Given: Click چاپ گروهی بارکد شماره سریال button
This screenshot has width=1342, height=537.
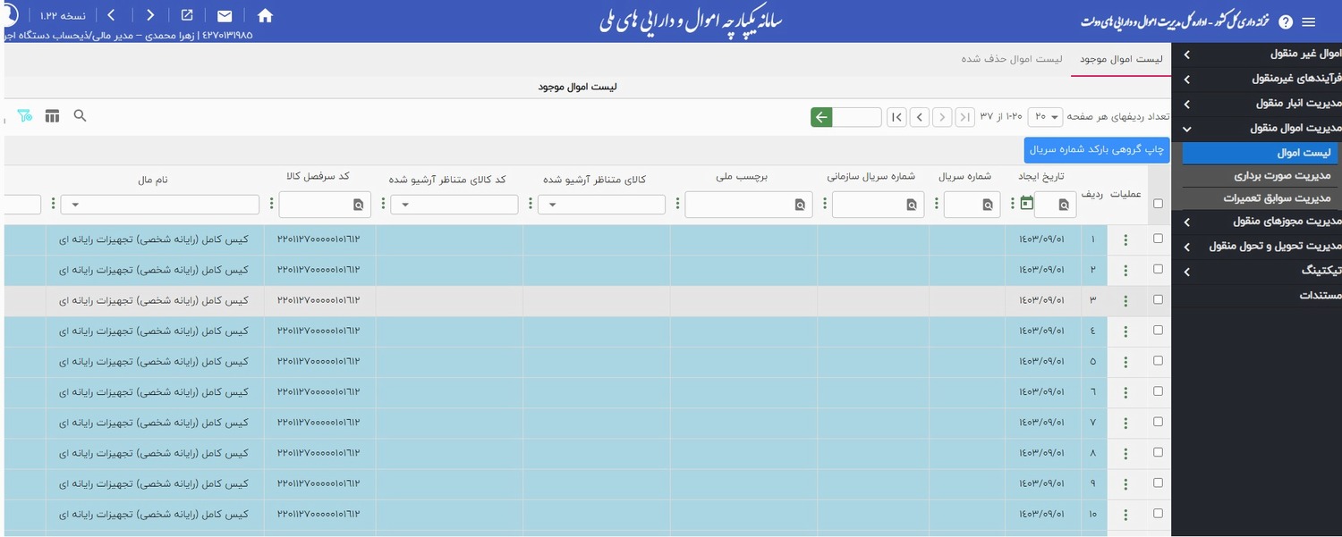Looking at the screenshot, I should click(x=1097, y=150).
